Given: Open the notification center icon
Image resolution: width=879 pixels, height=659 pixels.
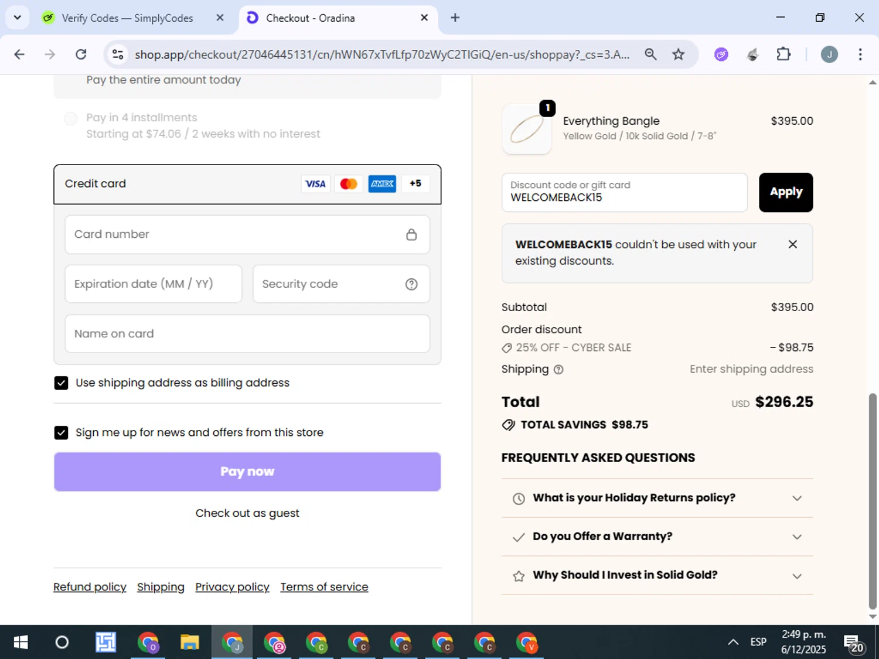Looking at the screenshot, I should (854, 643).
